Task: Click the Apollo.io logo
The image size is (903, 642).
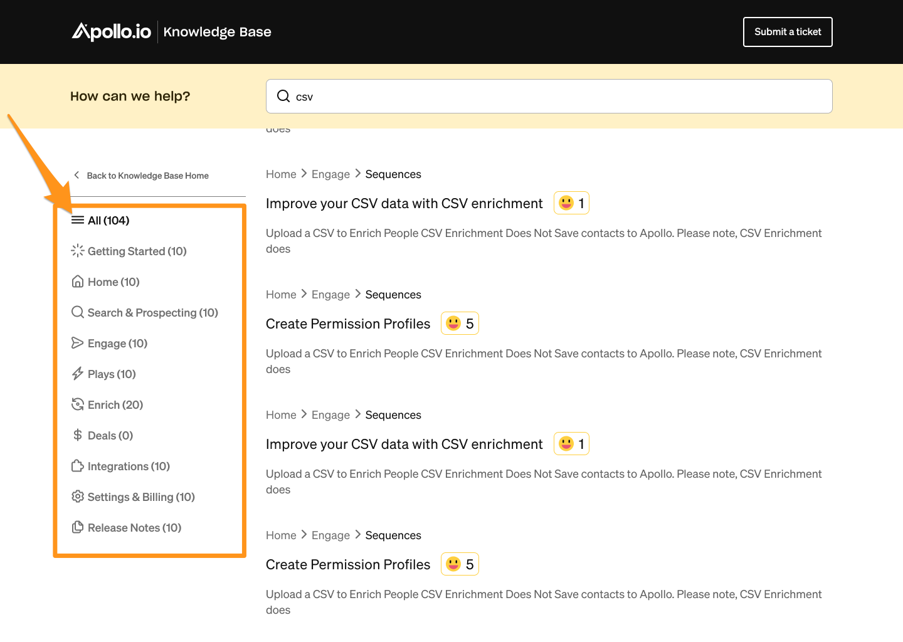Action: pos(112,31)
